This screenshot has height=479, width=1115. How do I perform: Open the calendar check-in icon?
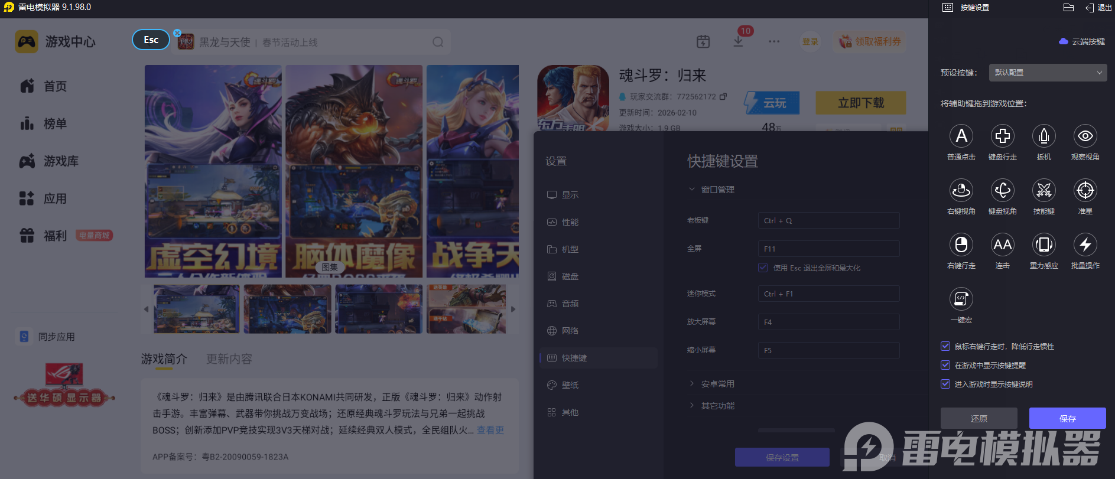click(703, 41)
